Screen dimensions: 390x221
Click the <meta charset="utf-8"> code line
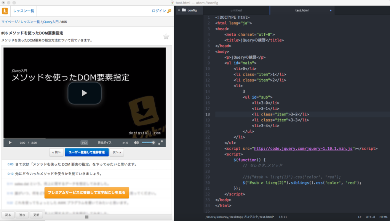tap(249, 34)
